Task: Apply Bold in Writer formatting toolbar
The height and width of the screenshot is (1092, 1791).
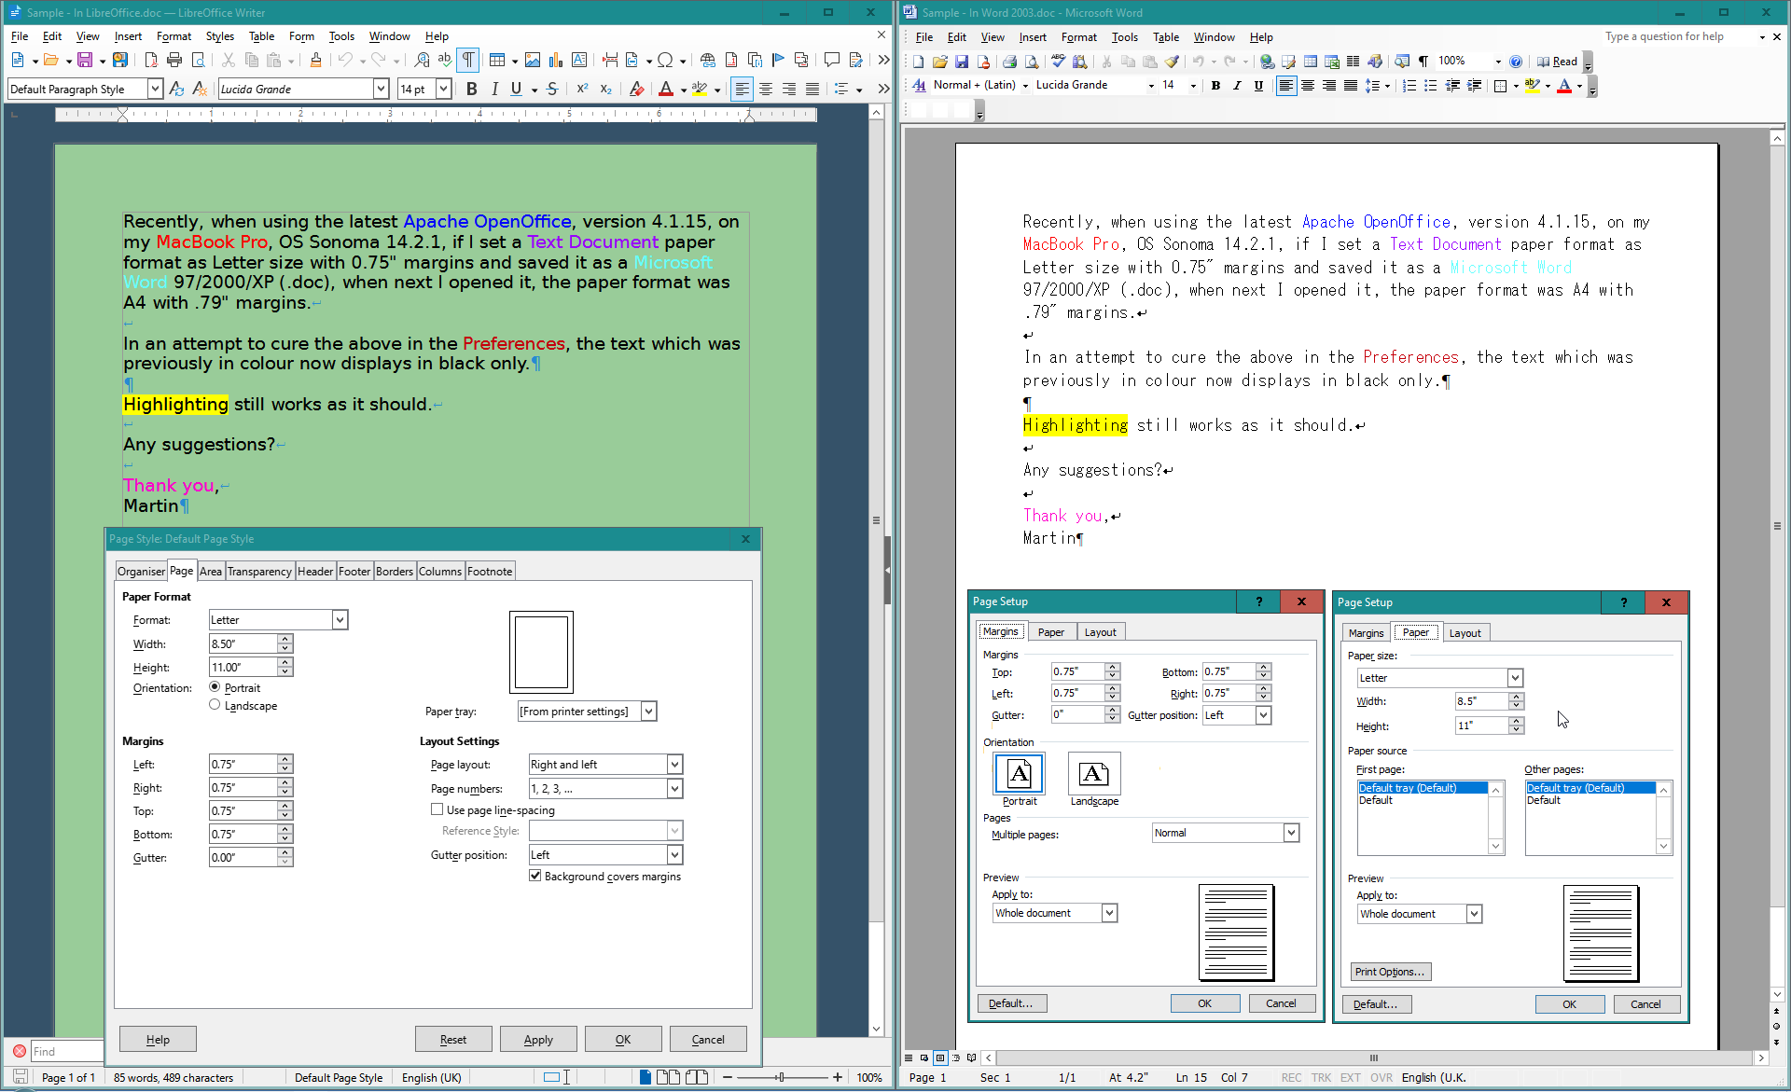Action: pyautogui.click(x=472, y=89)
